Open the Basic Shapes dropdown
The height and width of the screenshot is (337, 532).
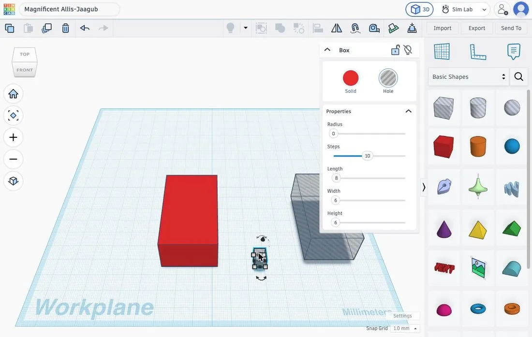point(469,76)
